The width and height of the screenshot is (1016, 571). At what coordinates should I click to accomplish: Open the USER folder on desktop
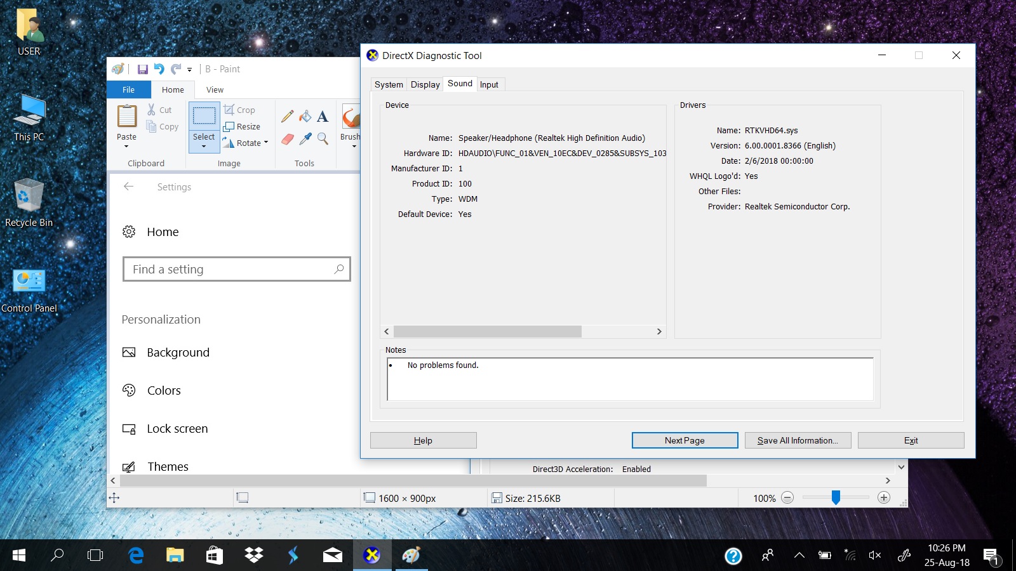[29, 33]
